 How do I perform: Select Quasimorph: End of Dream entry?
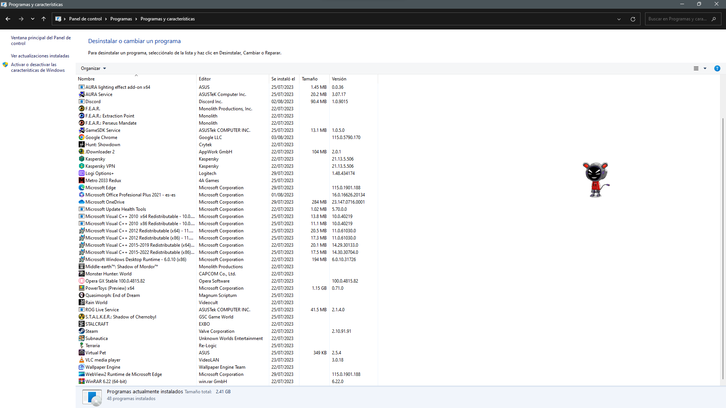(x=227, y=295)
